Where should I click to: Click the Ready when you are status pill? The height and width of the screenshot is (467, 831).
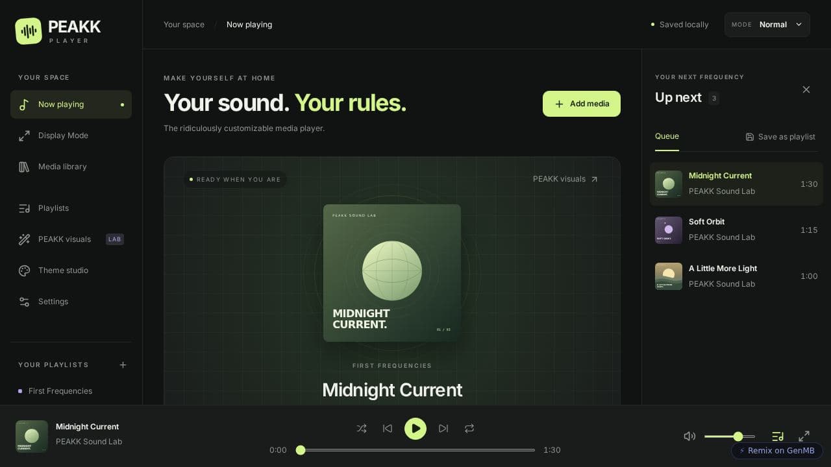tap(235, 180)
